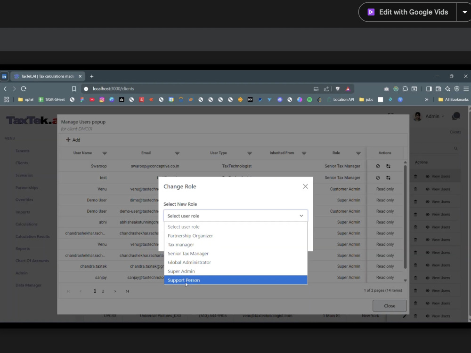This screenshot has width=471, height=353.
Task: Click previous page arrow in pager
Action: coord(81,291)
